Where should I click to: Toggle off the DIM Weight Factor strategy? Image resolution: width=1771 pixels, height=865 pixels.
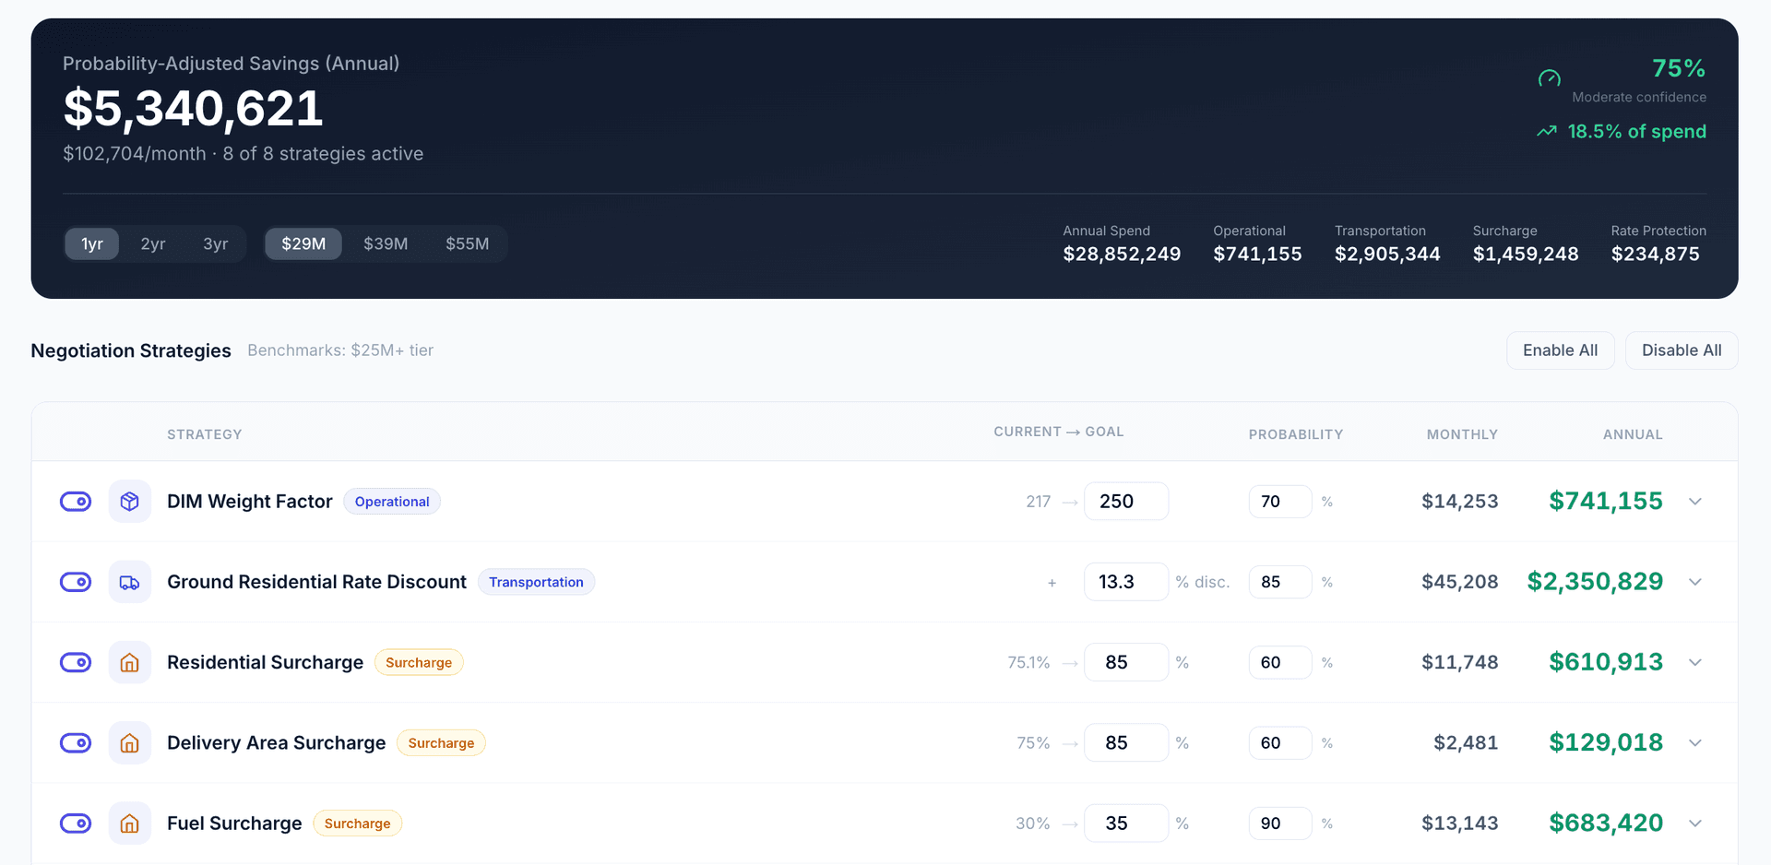76,501
